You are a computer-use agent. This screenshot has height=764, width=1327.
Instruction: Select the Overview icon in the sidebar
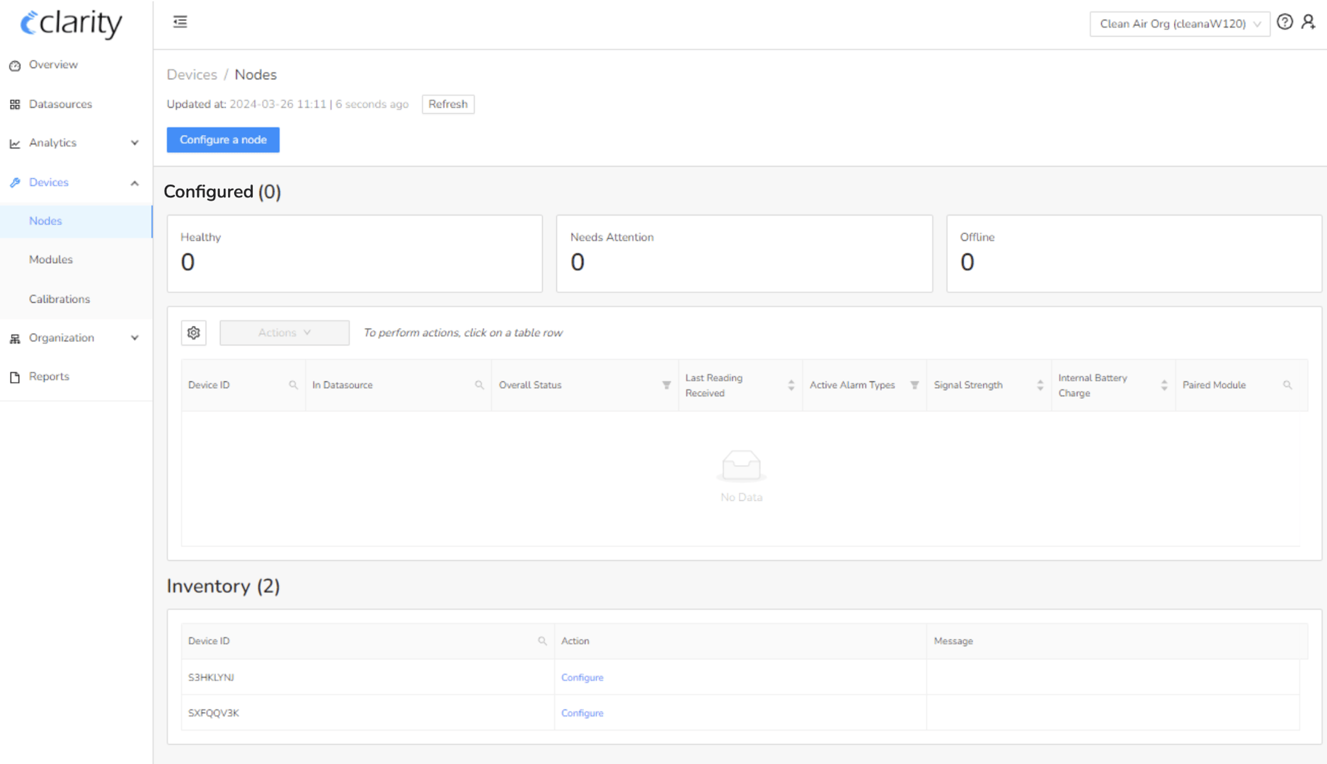click(15, 65)
